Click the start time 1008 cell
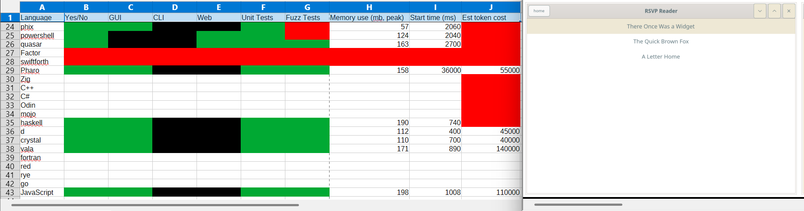The height and width of the screenshot is (211, 804). tap(435, 192)
